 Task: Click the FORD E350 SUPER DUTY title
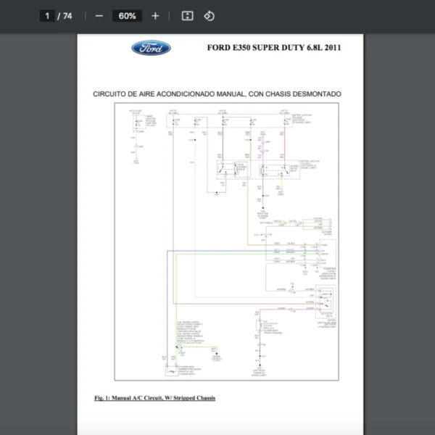[x=273, y=49]
